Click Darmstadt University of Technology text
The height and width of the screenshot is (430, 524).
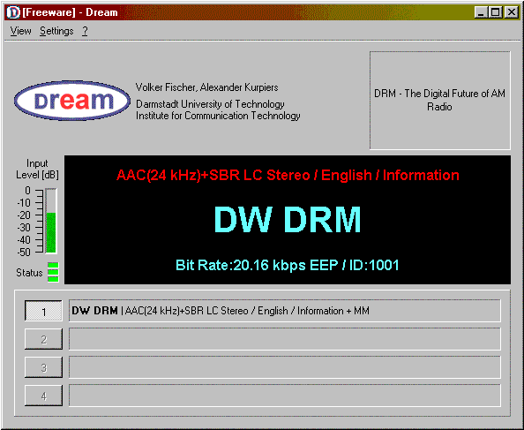[210, 104]
